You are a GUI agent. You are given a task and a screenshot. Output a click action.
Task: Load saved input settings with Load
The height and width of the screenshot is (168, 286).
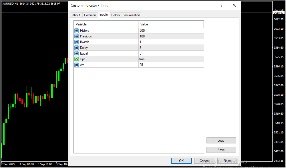[x=221, y=141]
